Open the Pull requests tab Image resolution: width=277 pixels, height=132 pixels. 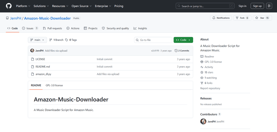53,28
